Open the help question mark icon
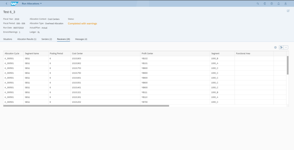Screen dimensions: 294x150 pyautogui.click(x=272, y=3)
